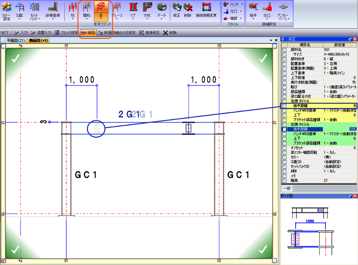
Task: Click the ribbon 修正 modify icon
Action: click(176, 10)
